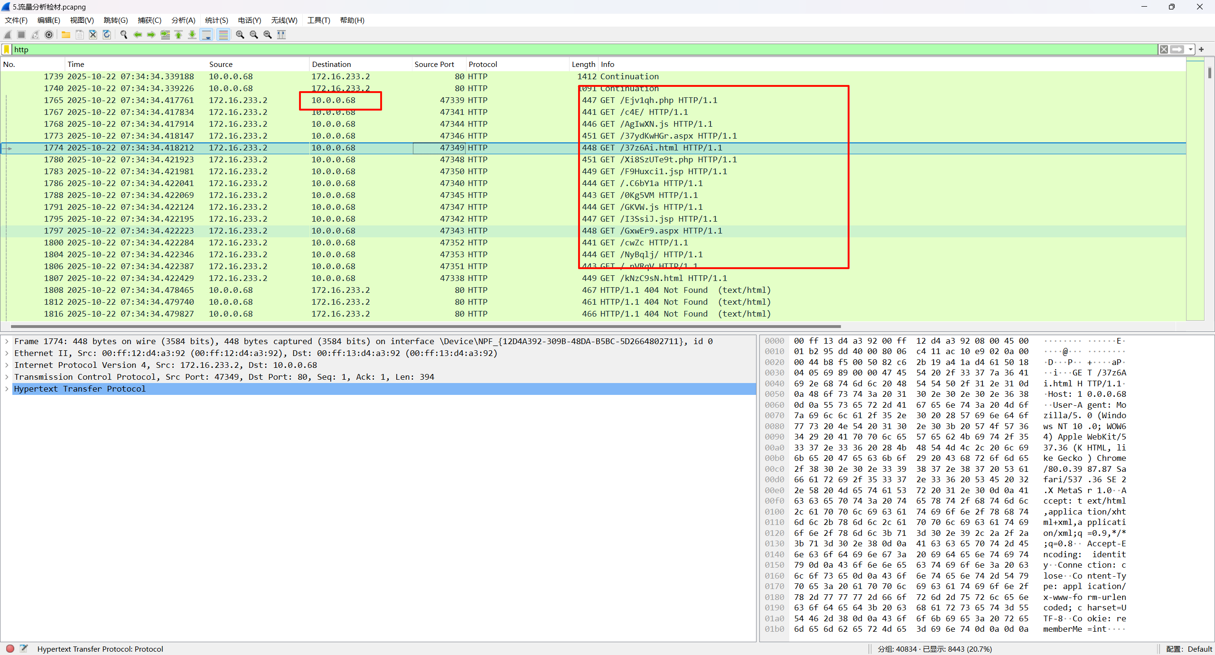Expand the Hypertext Transfer Protocol tree
This screenshot has height=655, width=1215.
pos(7,389)
